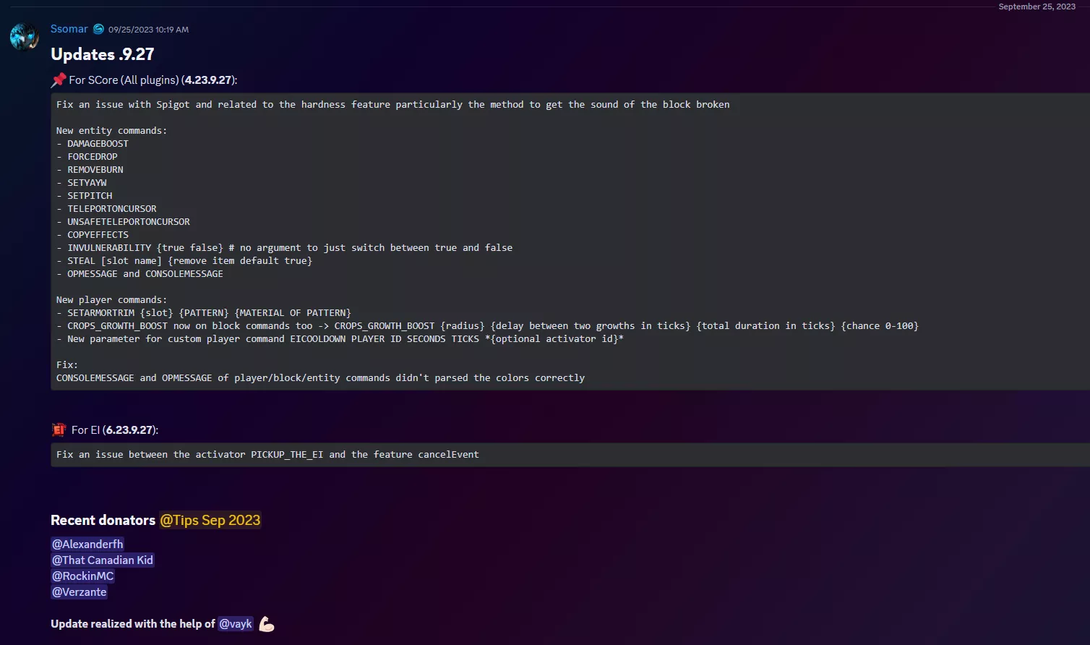Click the @Verzante mention
1090x645 pixels.
pyautogui.click(x=80, y=591)
